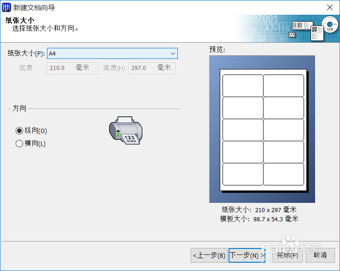Click the 宽度 label
The width and height of the screenshot is (340, 271).
26,68
